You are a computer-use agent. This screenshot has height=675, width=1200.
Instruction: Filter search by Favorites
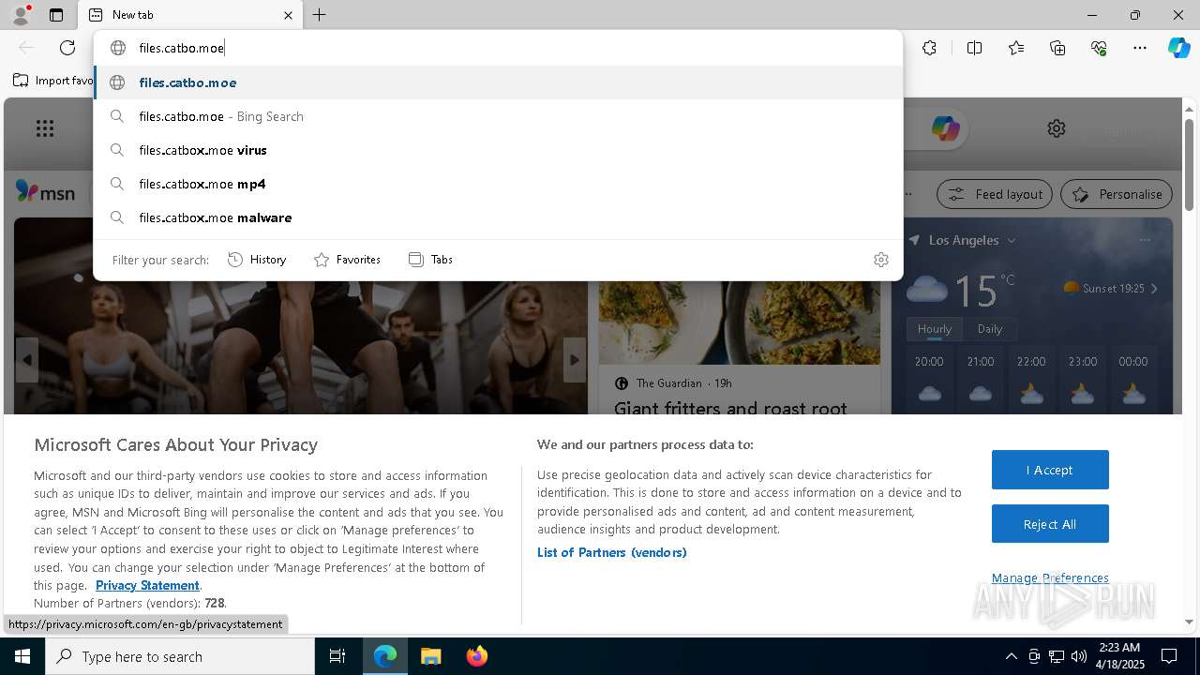point(347,260)
